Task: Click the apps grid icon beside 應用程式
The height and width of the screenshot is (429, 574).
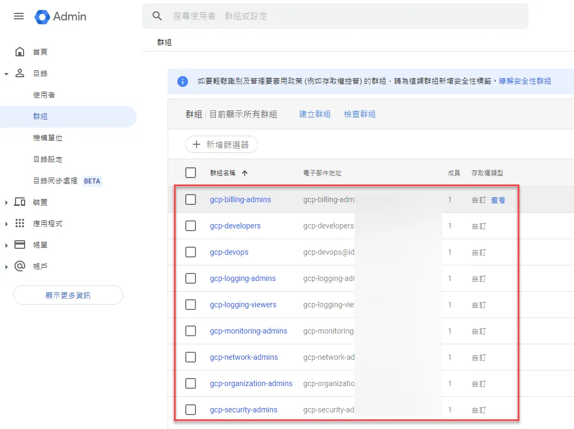Action: point(20,223)
